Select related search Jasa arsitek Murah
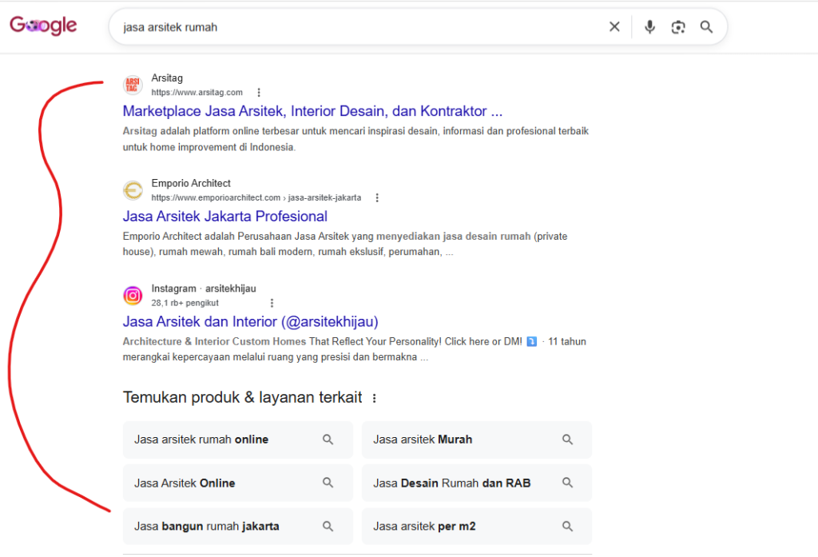Screen dimensions: 818x557 coord(477,440)
